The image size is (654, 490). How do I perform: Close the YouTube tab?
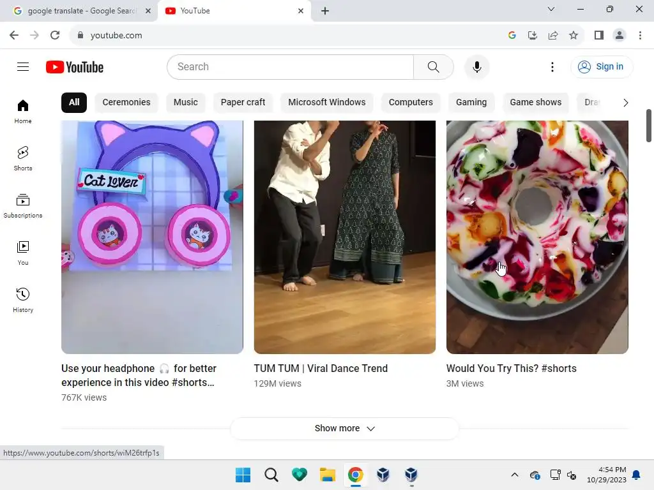[301, 11]
